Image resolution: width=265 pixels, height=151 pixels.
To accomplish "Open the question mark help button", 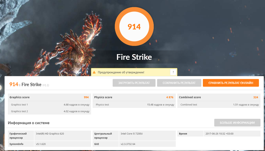I will 173,72.
